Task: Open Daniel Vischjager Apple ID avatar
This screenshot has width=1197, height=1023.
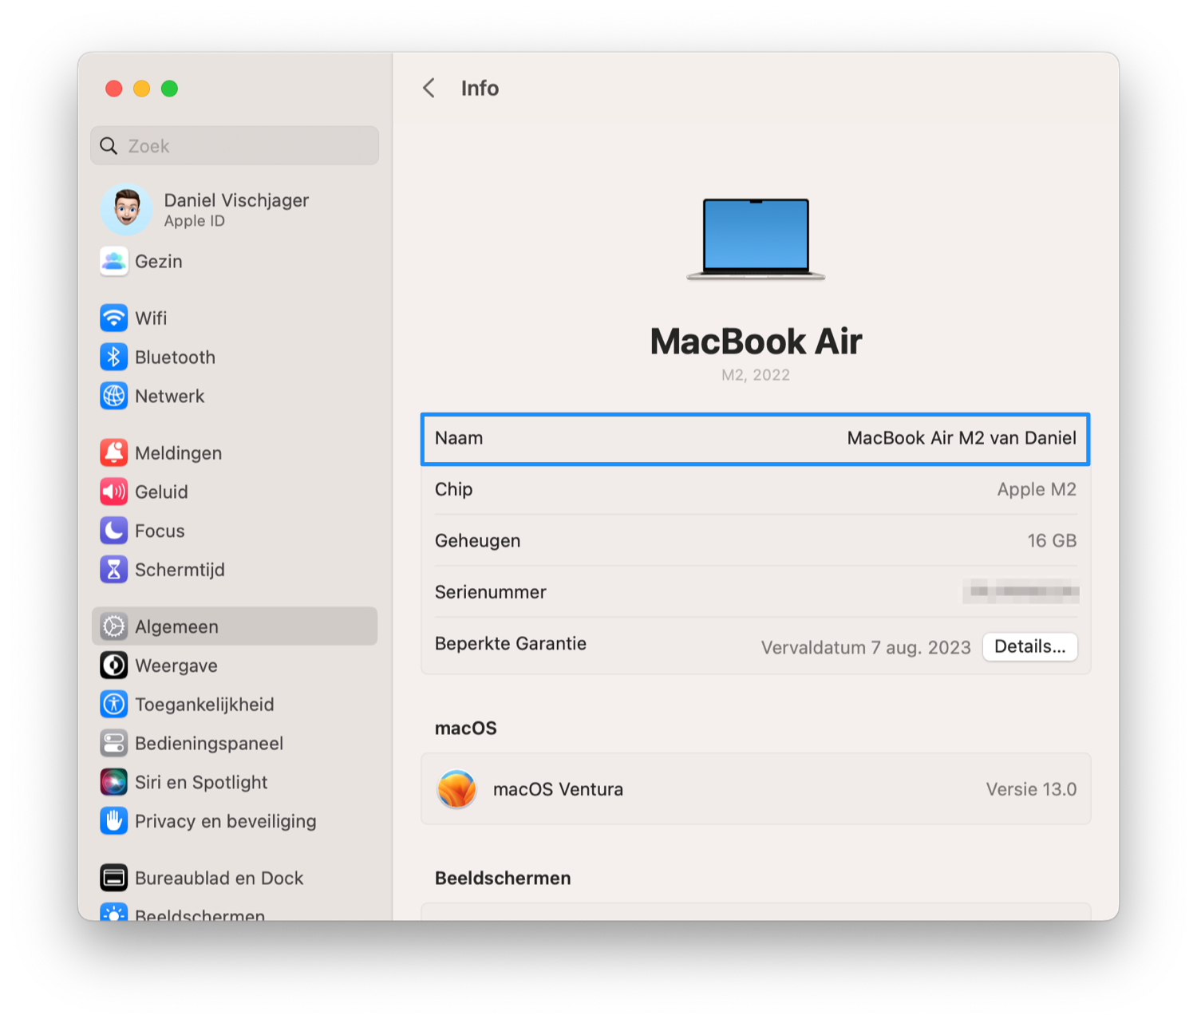Action: click(x=127, y=210)
